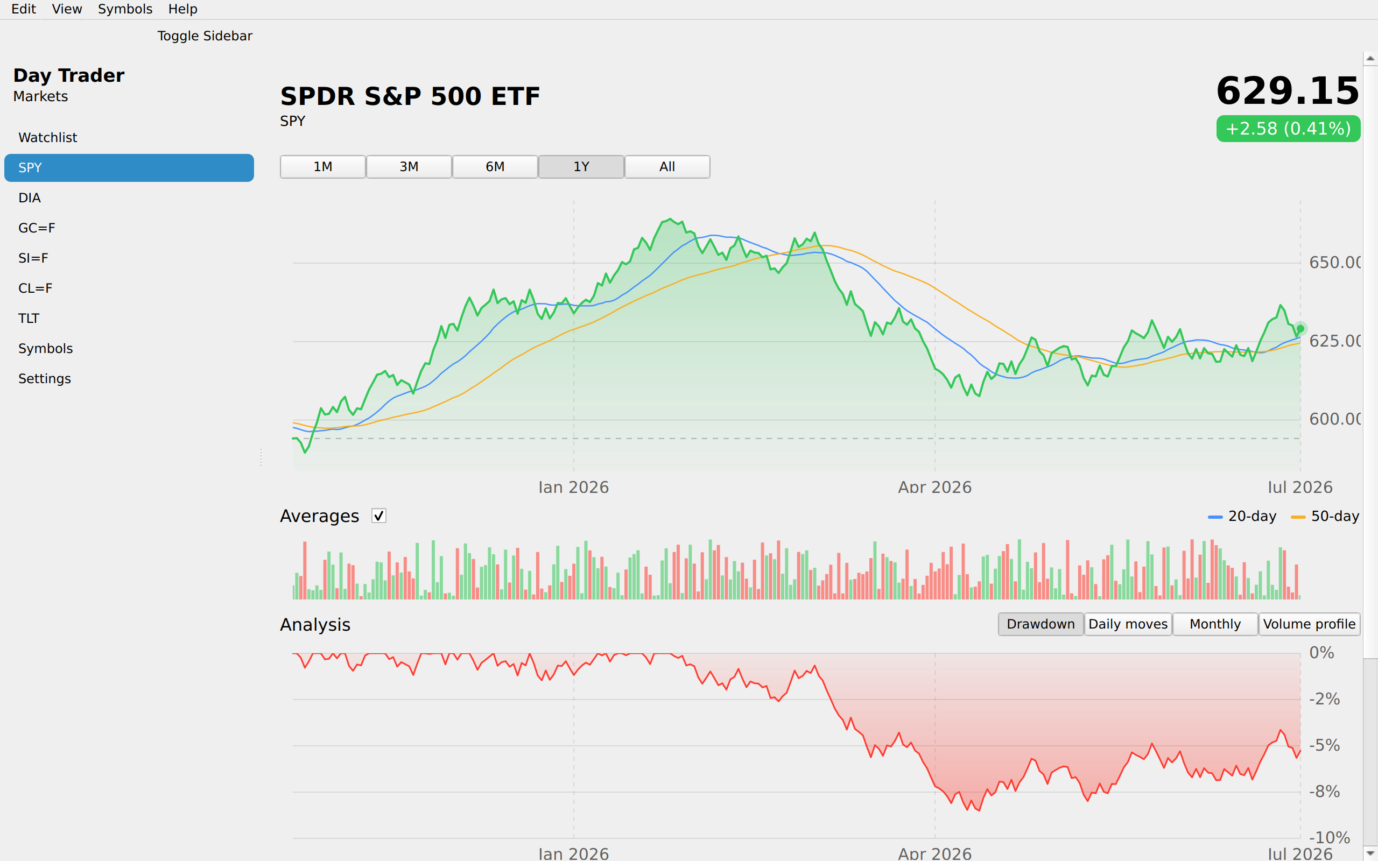Choose the 6M range button

point(495,167)
